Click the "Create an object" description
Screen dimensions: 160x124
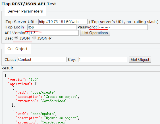(x=61, y=97)
